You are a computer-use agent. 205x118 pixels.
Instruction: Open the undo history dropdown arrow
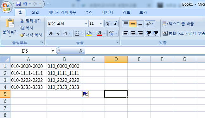point(30,4)
